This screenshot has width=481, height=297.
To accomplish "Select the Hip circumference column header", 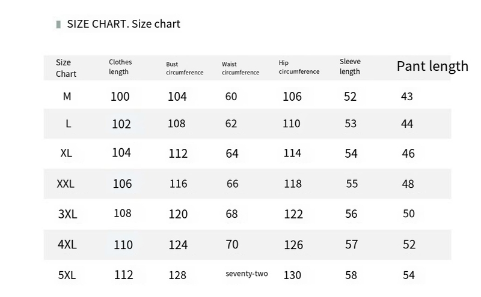I will tap(299, 67).
